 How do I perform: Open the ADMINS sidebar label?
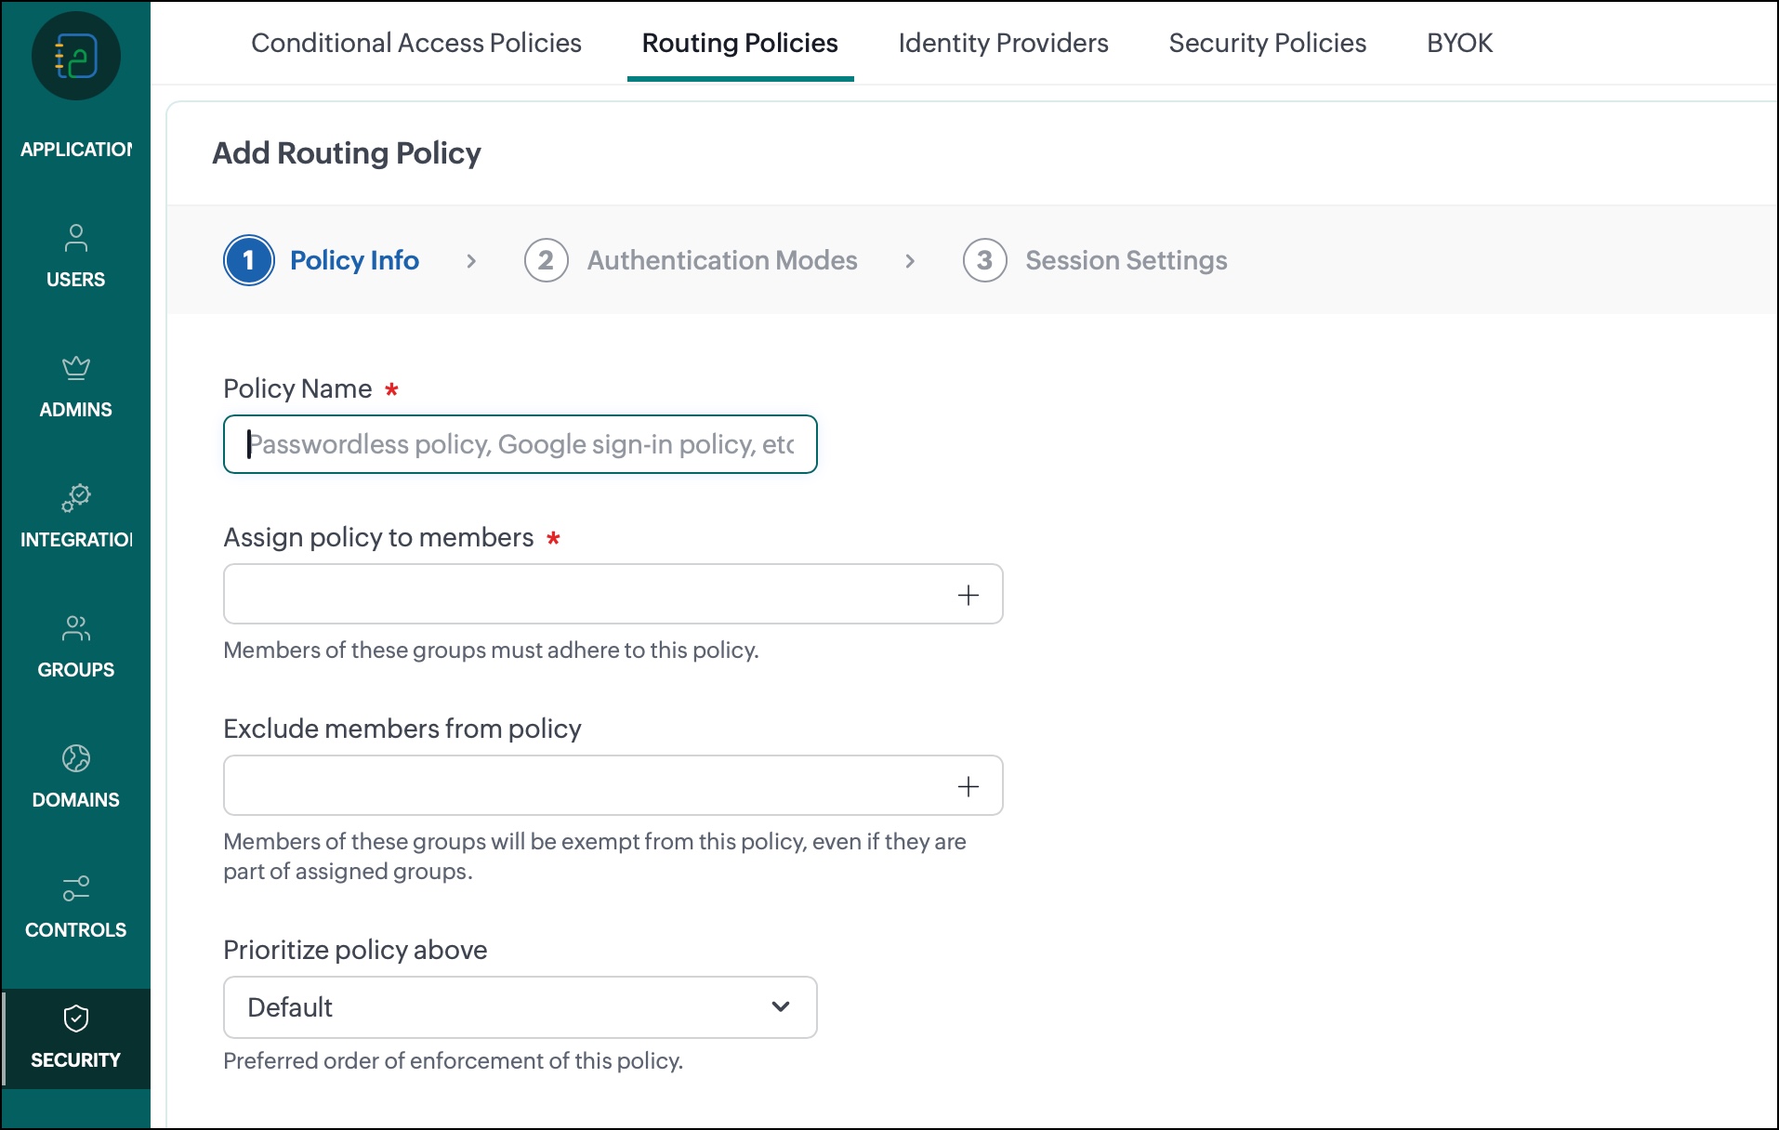pyautogui.click(x=75, y=410)
